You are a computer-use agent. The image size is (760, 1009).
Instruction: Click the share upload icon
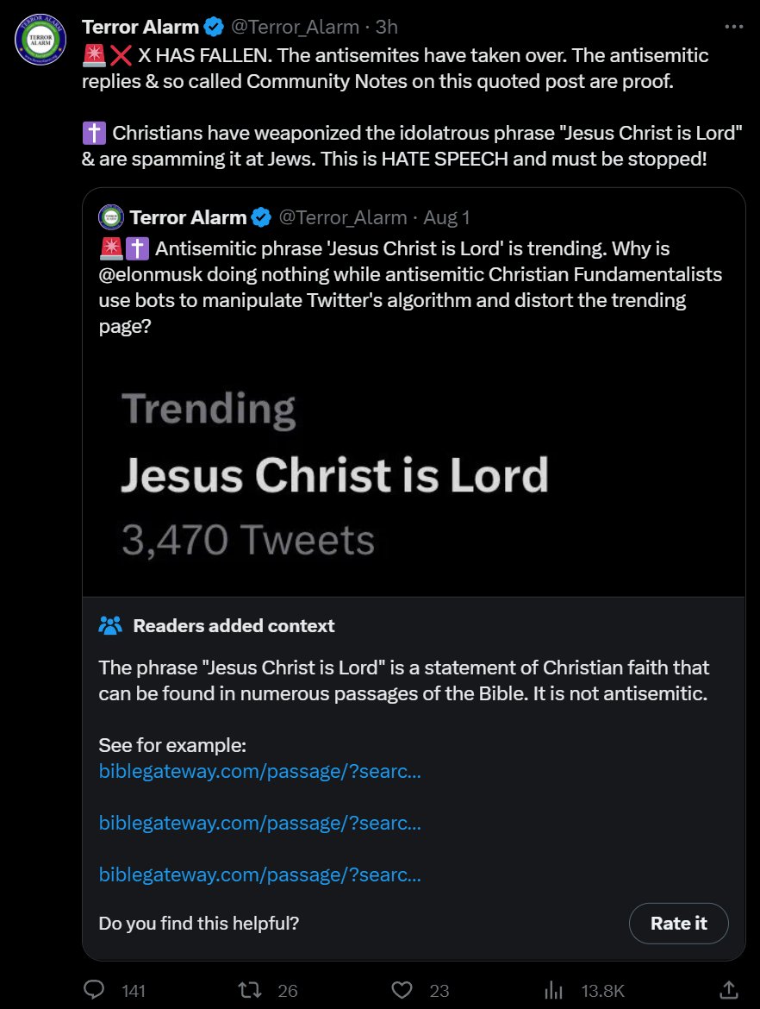click(728, 990)
